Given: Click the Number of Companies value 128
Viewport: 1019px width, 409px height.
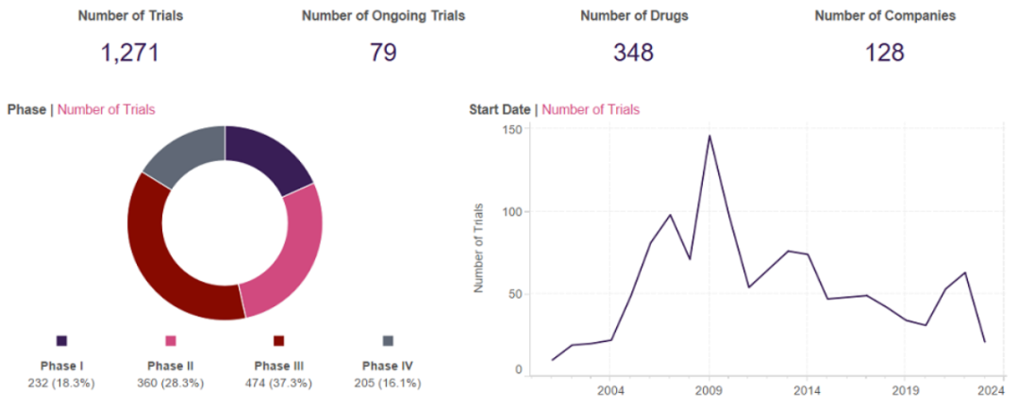Looking at the screenshot, I should pyautogui.click(x=885, y=53).
